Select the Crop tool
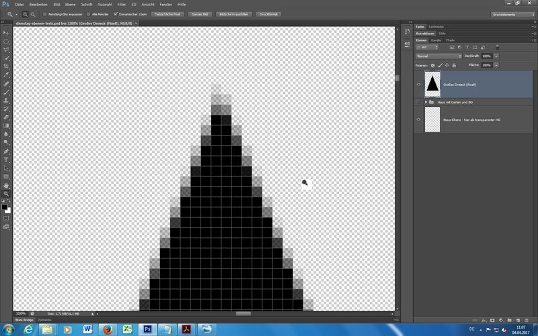 (7, 67)
